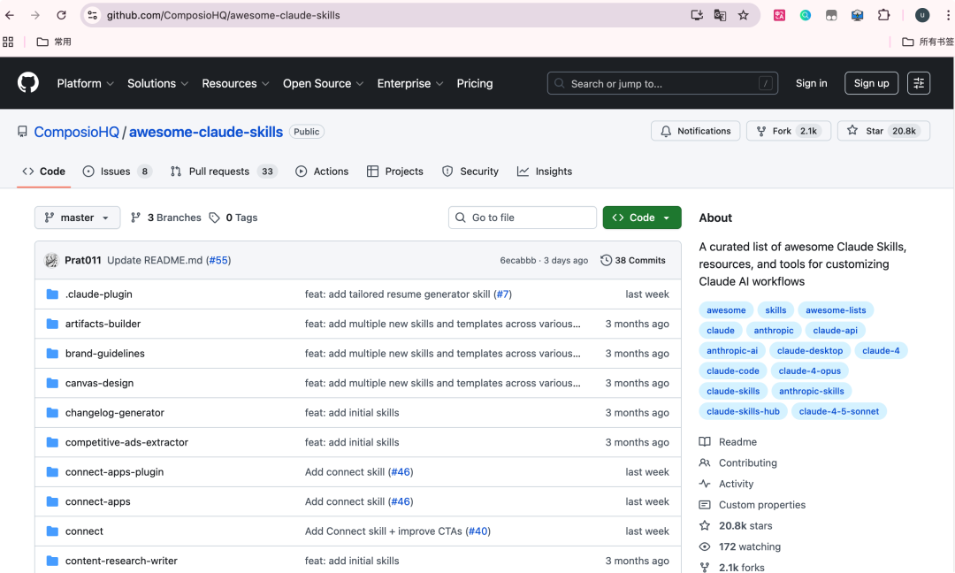Reload the page in the browser
The image size is (955, 573).
click(x=61, y=15)
